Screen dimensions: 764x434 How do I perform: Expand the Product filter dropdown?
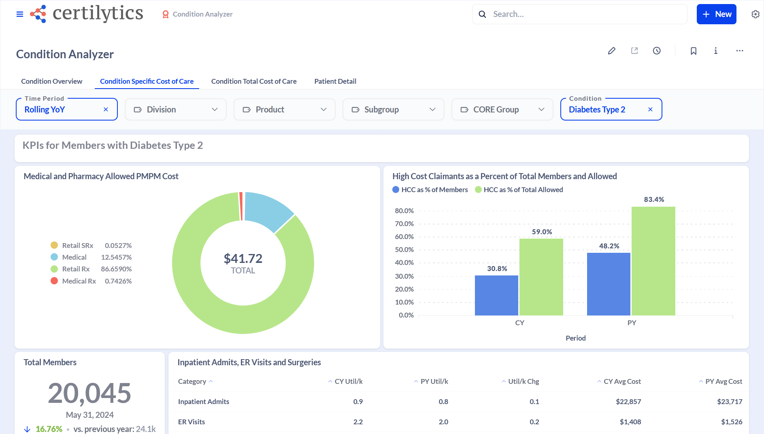point(284,109)
